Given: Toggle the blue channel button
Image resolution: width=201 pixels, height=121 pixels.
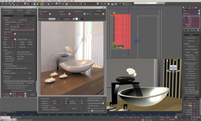Looking at the screenshot, I should (54, 19).
